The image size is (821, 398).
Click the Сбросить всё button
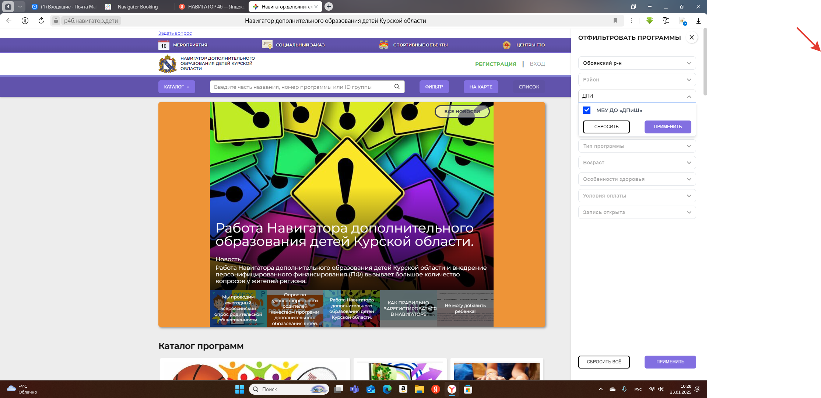(604, 362)
